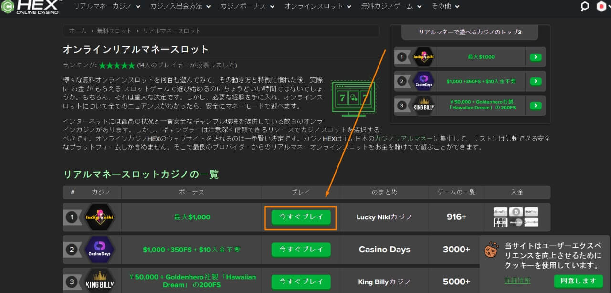Click 今すぐプレイ button for Casino Days
Image resolution: width=611 pixels, height=293 pixels.
[301, 250]
